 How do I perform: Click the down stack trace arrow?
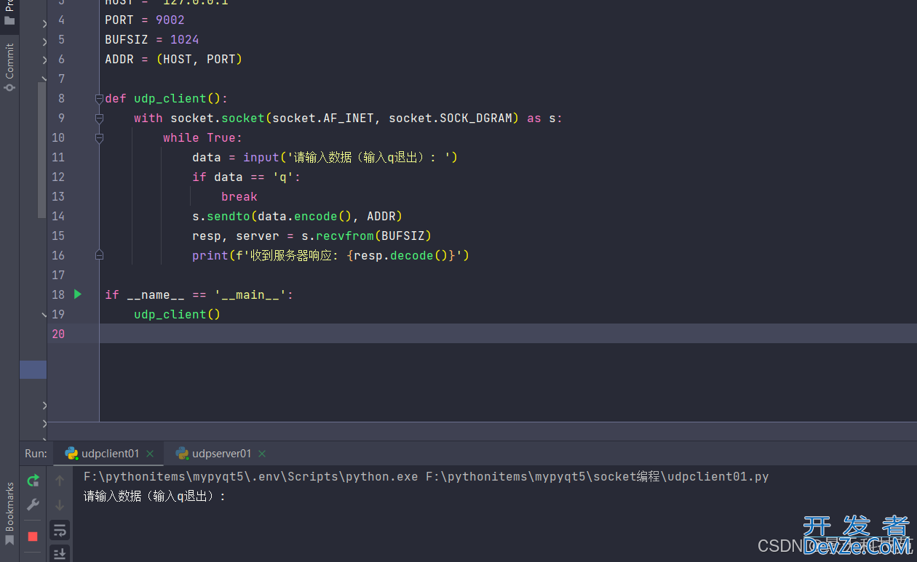[x=60, y=505]
